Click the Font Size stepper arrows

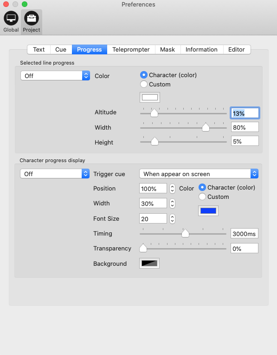(x=172, y=219)
